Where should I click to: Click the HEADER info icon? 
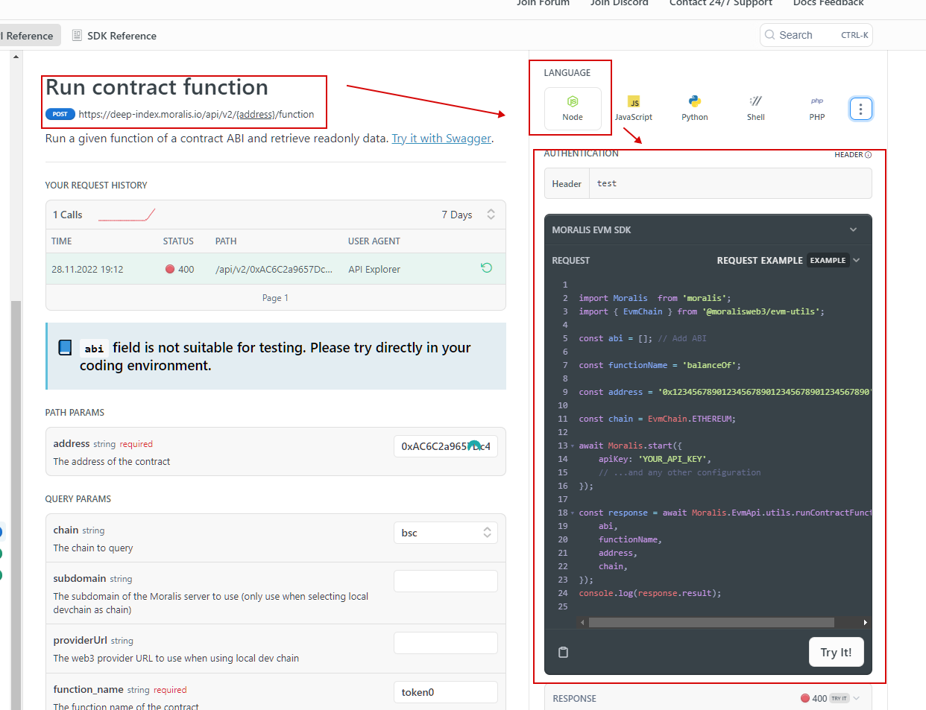[868, 155]
